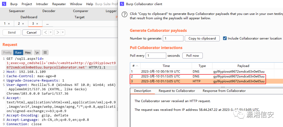283x127 pixels.
Task: Close Repeater tab 3
Action: pyautogui.click(x=37, y=24)
